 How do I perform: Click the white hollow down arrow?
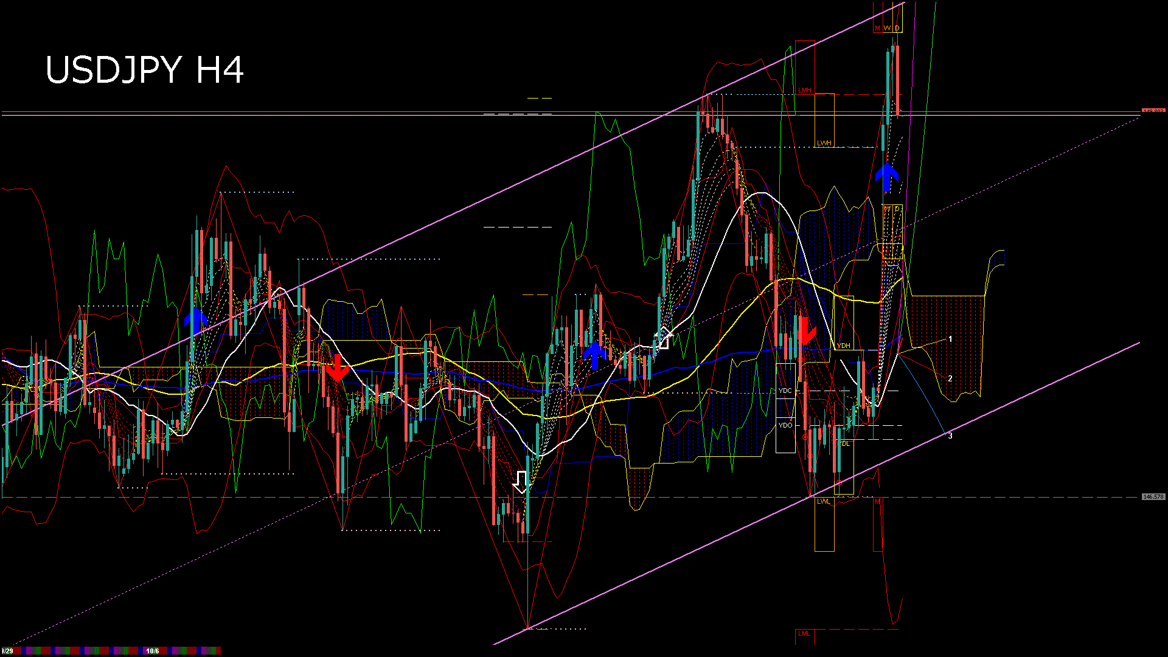point(521,482)
